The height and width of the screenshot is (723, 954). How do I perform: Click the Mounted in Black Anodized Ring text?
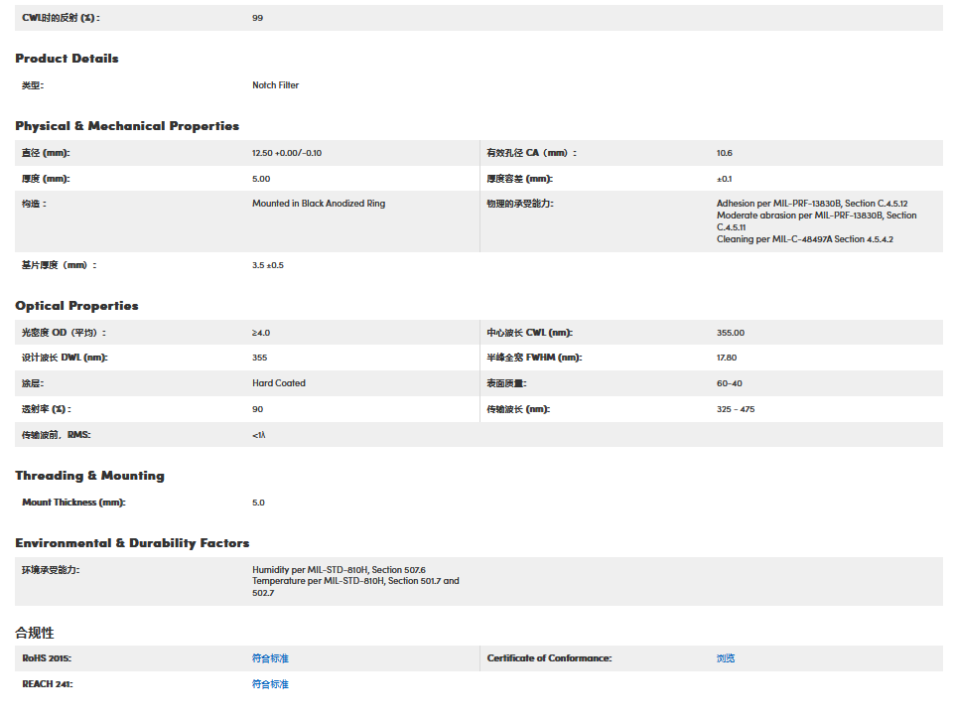319,204
